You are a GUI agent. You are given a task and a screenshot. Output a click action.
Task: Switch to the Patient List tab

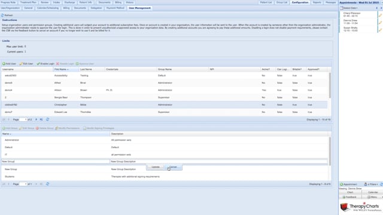(266, 2)
